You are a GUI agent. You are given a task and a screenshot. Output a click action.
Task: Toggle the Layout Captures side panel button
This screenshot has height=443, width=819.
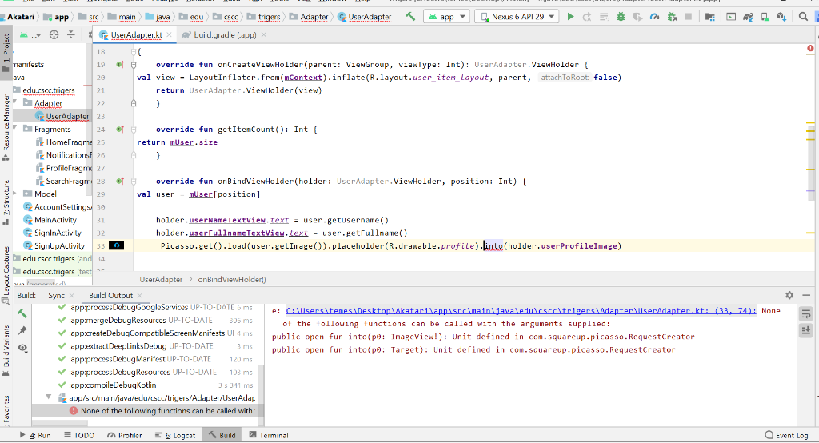[x=6, y=275]
